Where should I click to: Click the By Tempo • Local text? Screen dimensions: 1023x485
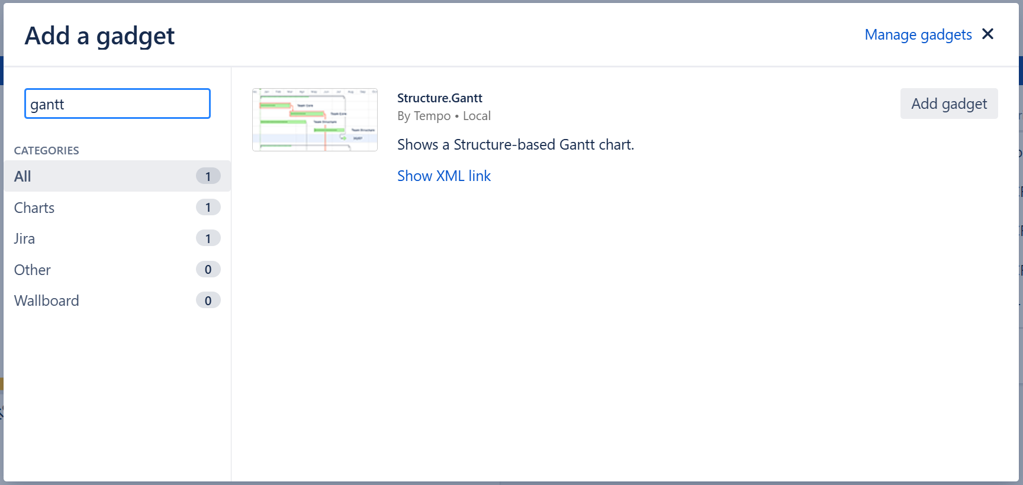[444, 116]
